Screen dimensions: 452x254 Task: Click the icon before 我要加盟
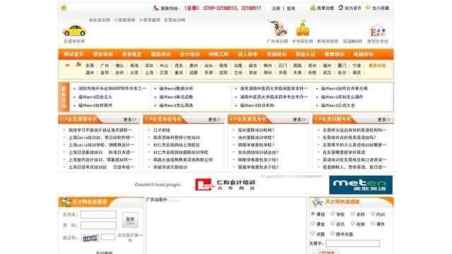(313, 8)
